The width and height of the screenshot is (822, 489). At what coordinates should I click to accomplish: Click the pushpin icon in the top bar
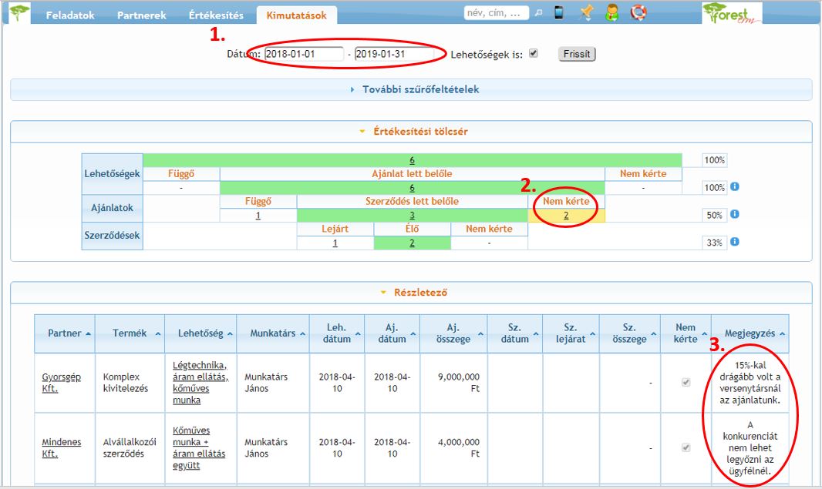coord(587,13)
